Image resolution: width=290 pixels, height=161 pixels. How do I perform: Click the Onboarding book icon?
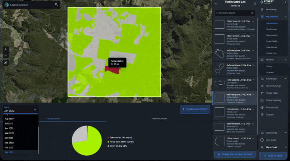click(x=262, y=133)
